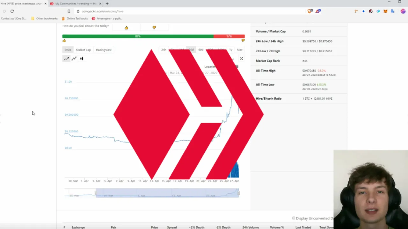This screenshot has height=229, width=408.
Task: Click the All-Time Low label
Action: 265,85
